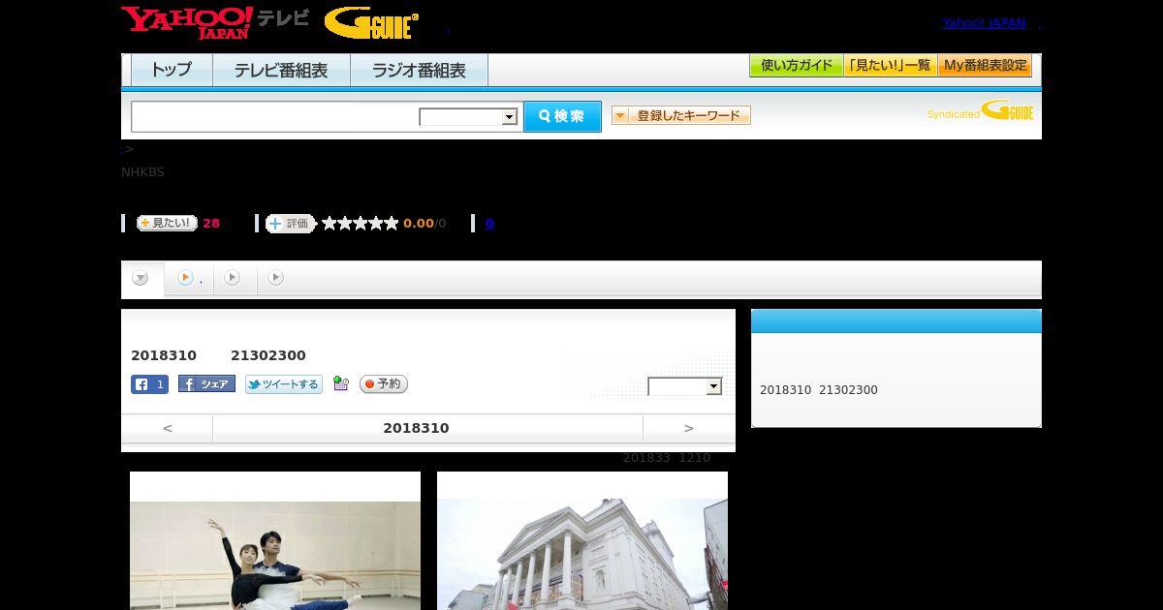Expand the dropdown inside the search bar
The image size is (1163, 610).
469,117
